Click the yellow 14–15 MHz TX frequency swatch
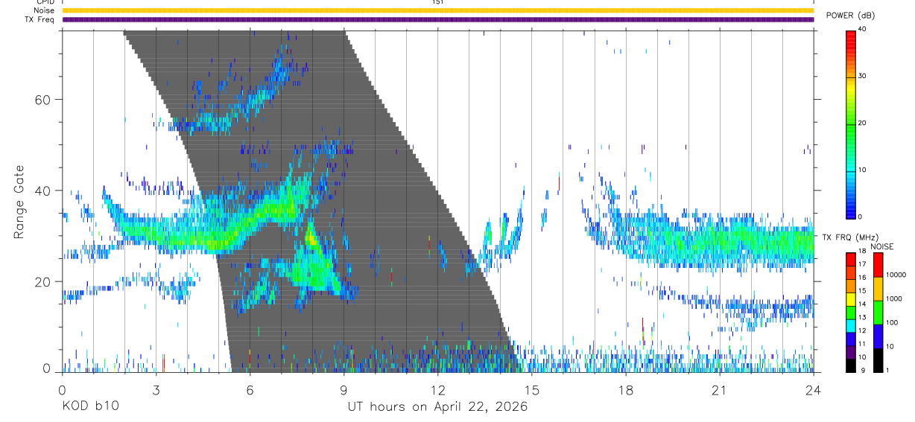The height and width of the screenshot is (422, 915). (852, 299)
